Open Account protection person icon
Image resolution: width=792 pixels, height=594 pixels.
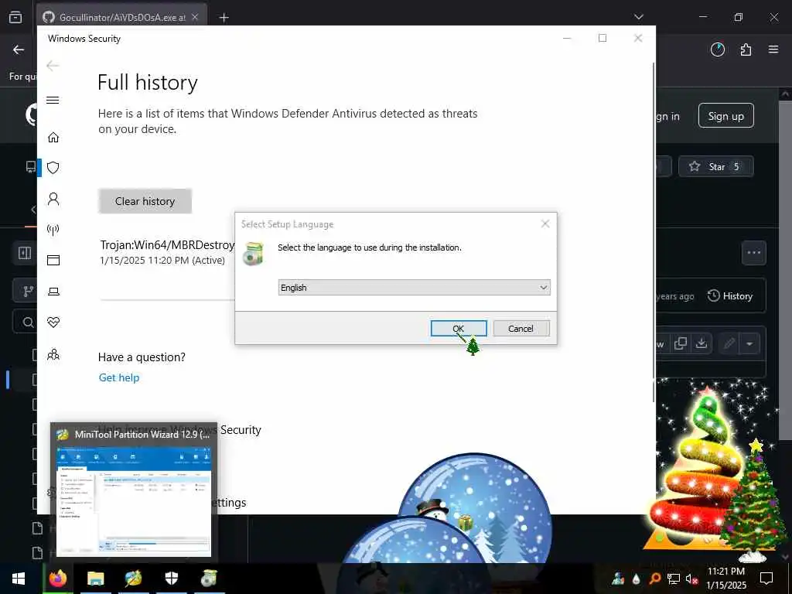(x=53, y=199)
